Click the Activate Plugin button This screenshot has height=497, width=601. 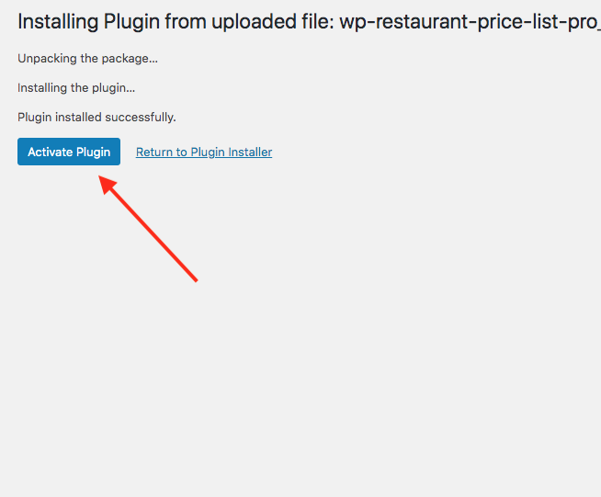click(x=69, y=152)
